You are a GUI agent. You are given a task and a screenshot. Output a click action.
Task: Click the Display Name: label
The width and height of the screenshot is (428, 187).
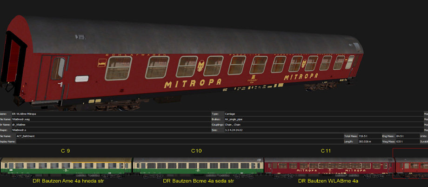coord(7,142)
